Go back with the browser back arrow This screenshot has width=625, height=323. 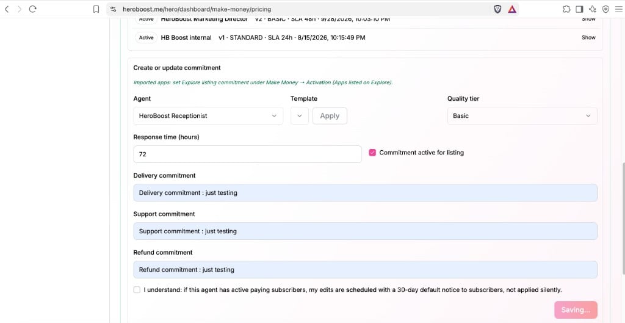tap(6, 9)
